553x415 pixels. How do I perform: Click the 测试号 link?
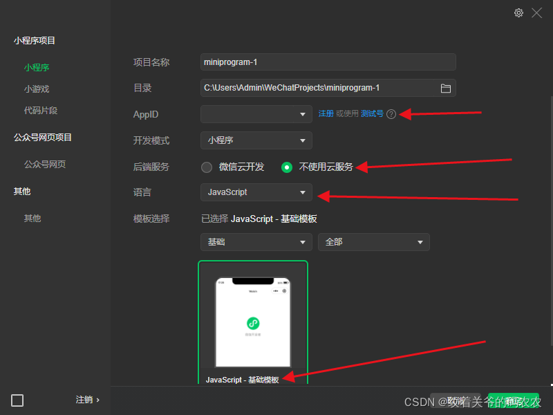[372, 113]
